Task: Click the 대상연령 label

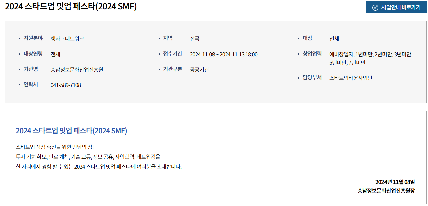Action: click(x=33, y=54)
